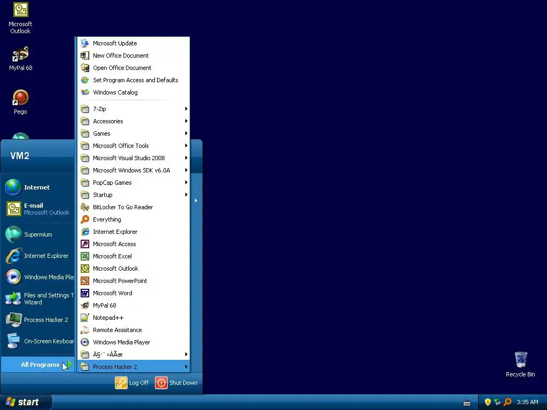The image size is (547, 410).
Task: Click the Set Program Access and Defaults icon
Action: (x=85, y=80)
